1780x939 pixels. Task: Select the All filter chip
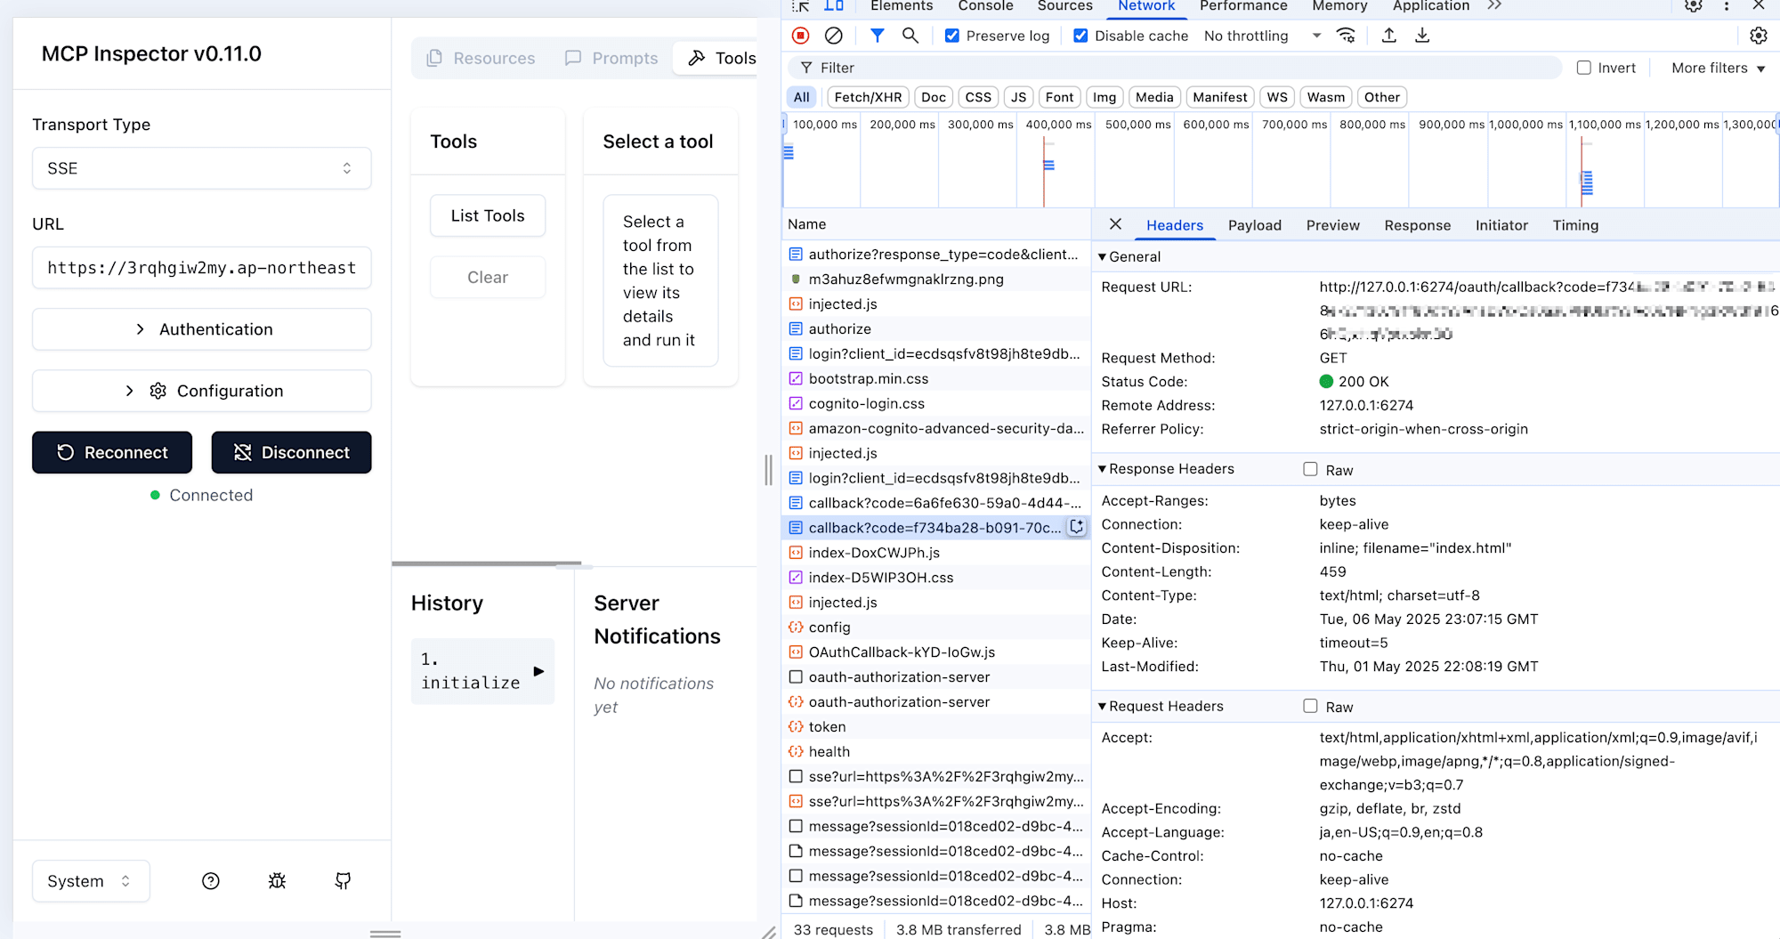point(802,97)
